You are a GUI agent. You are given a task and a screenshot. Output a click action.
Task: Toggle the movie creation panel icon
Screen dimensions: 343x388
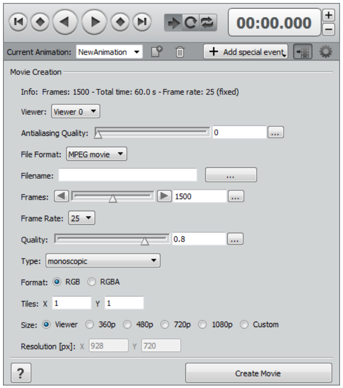tap(303, 52)
